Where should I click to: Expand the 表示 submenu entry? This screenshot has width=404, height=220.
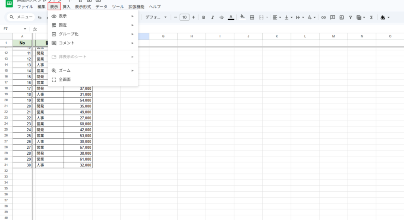93,16
